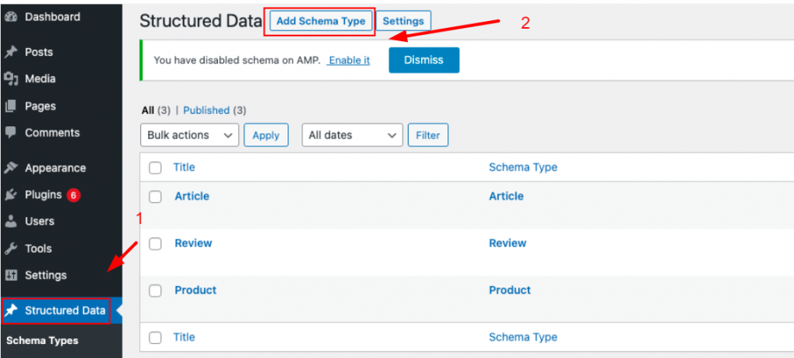The height and width of the screenshot is (358, 794).
Task: Click Product in the Schema Type column
Action: coord(510,291)
